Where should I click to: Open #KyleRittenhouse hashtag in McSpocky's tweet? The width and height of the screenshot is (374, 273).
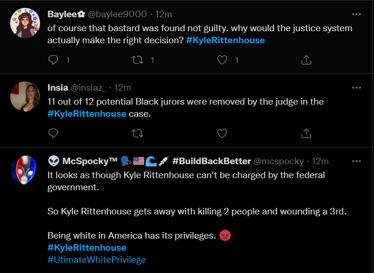pos(87,247)
